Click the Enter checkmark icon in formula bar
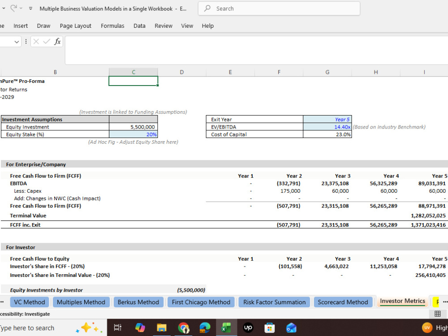The width and height of the screenshot is (448, 336). coord(47,42)
